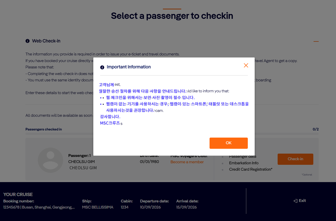Select the Passenger data step
Image resolution: width=336 pixels, height=221 pixels.
(242, 157)
